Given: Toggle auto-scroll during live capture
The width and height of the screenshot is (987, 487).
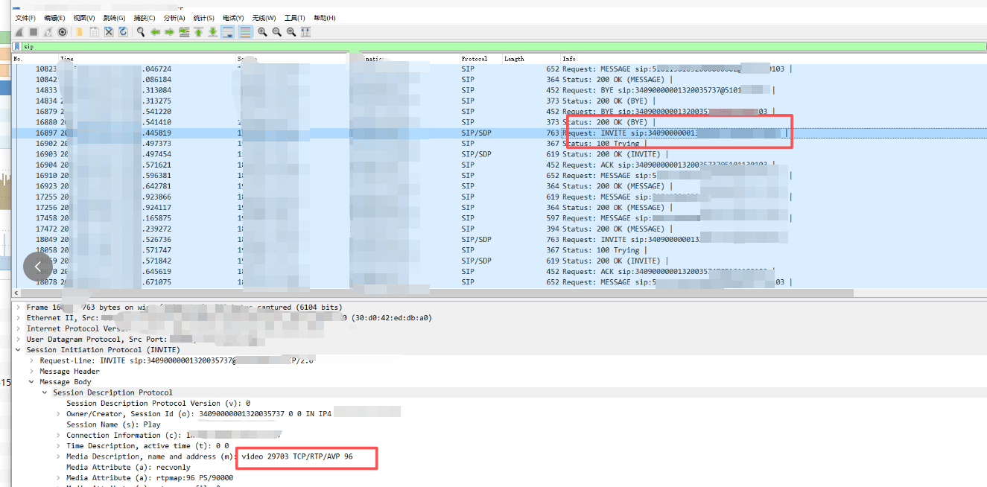Looking at the screenshot, I should (228, 32).
